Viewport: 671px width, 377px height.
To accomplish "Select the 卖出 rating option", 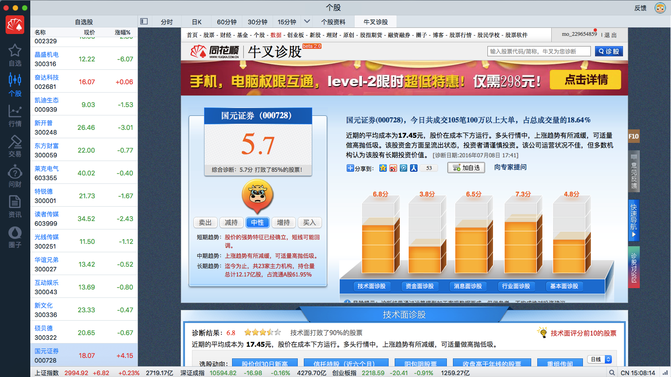I will pyautogui.click(x=205, y=222).
